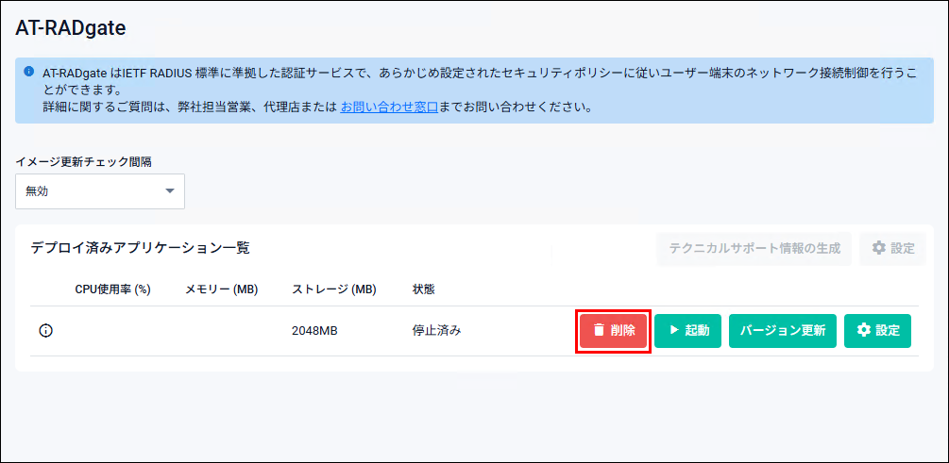The height and width of the screenshot is (463, 949).
Task: Click the grayed 設定 button in list header
Action: [892, 248]
